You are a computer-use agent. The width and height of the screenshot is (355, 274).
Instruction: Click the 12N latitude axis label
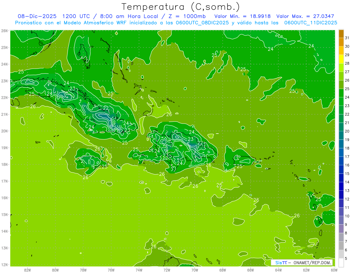pos(4,265)
